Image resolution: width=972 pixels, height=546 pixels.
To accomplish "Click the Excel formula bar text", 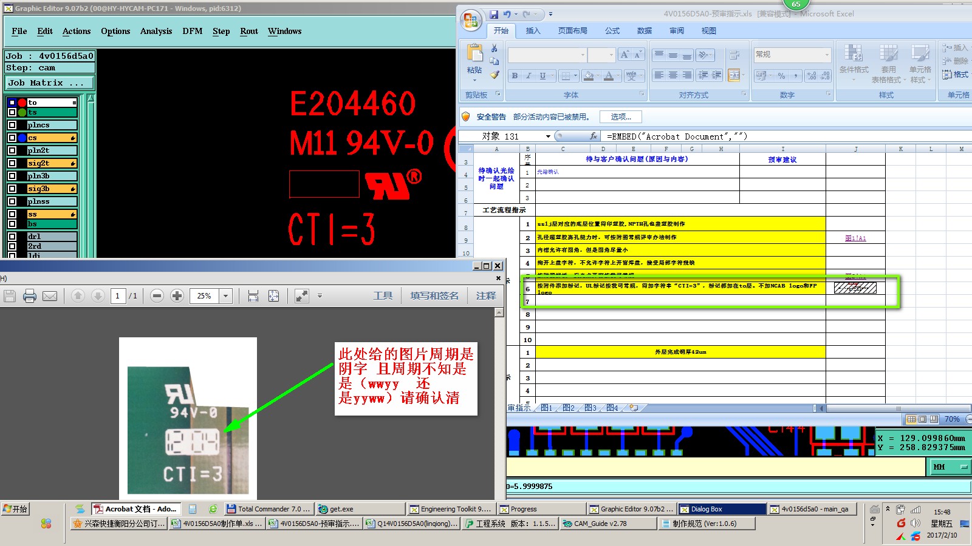I will (x=677, y=136).
